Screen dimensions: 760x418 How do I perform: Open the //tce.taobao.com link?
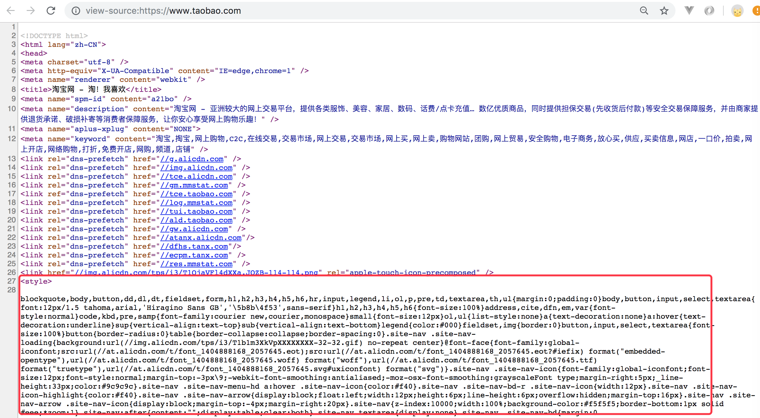coord(197,194)
